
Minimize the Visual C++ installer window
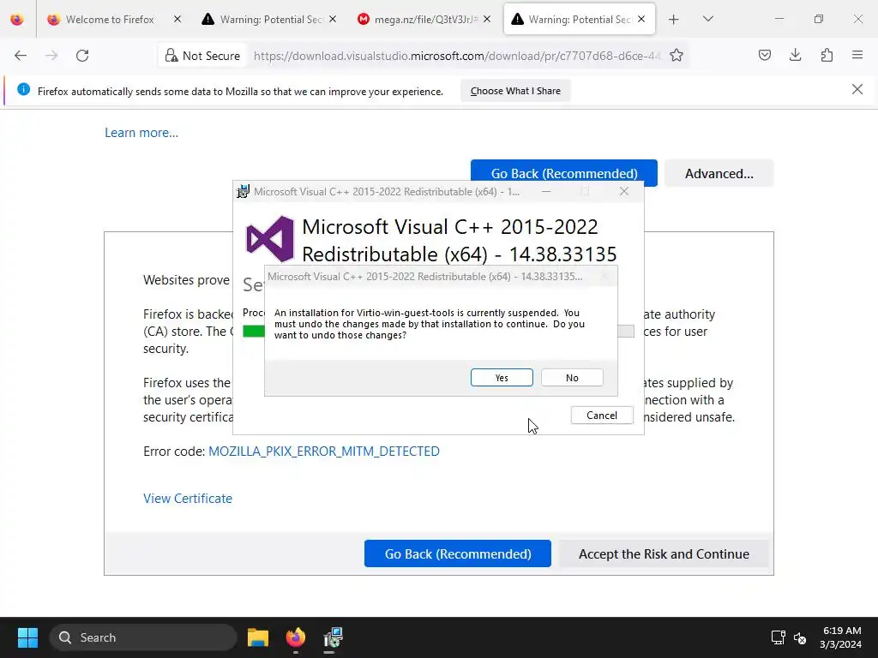click(546, 191)
